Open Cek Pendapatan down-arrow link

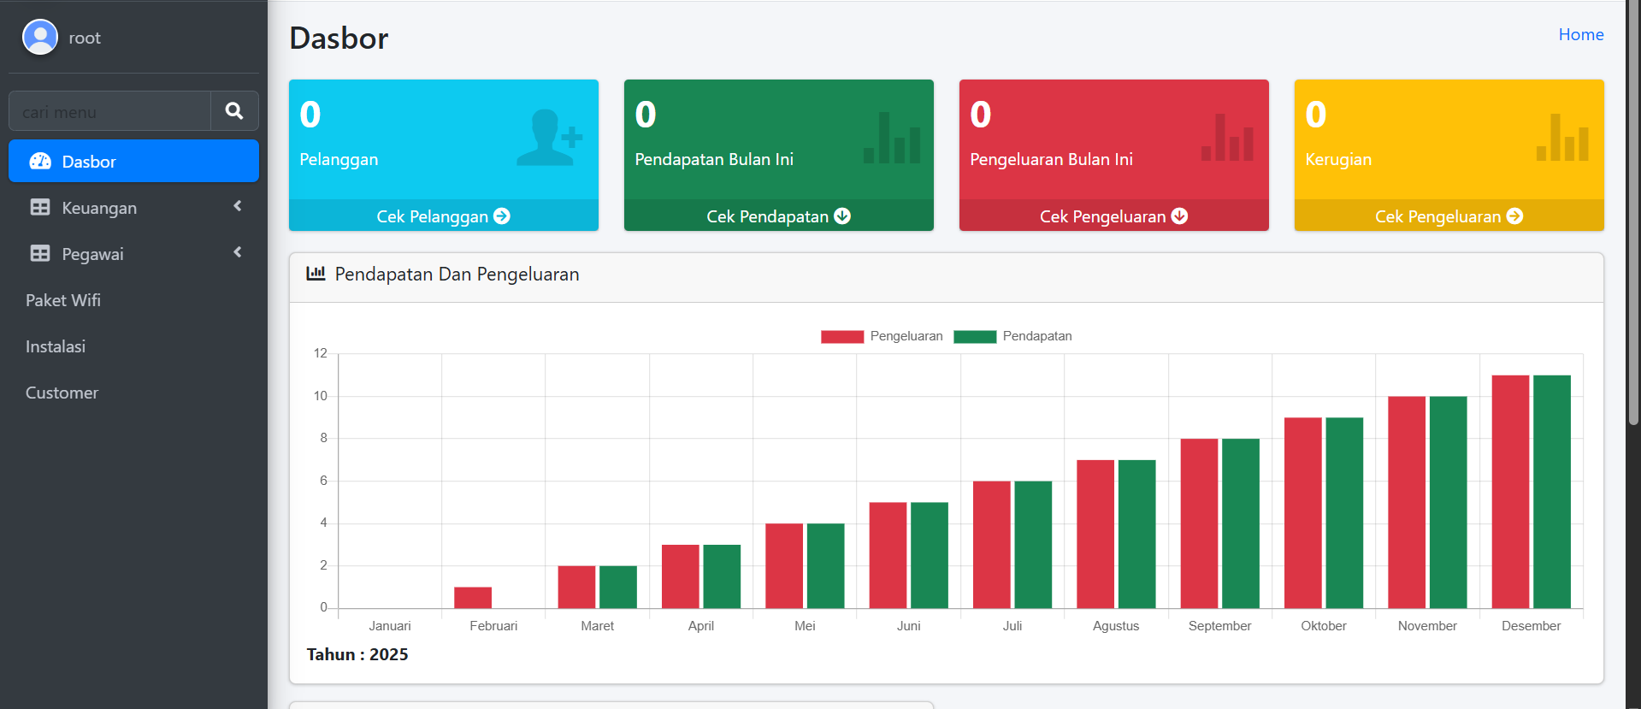point(842,216)
